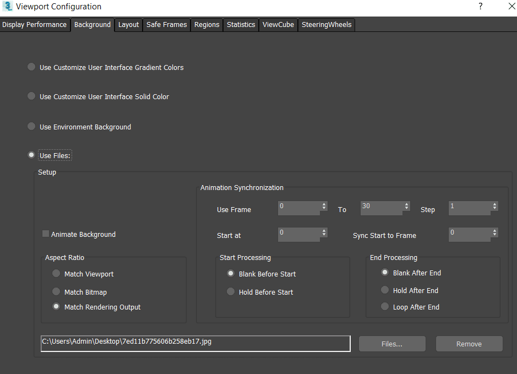Select the Use Files radio button
The height and width of the screenshot is (374, 517).
(31, 155)
